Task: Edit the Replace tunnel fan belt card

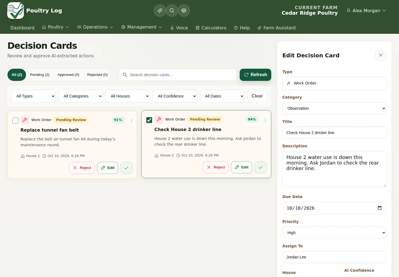Action: [108, 168]
